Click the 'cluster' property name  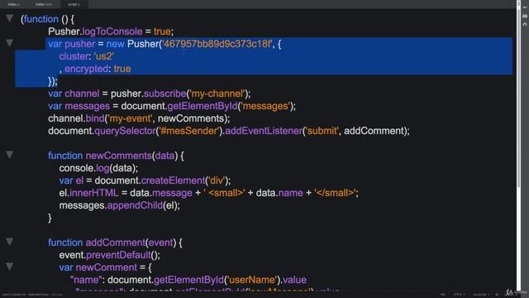74,56
